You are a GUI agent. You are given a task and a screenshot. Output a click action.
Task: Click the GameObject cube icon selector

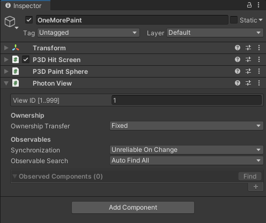[x=11, y=22]
